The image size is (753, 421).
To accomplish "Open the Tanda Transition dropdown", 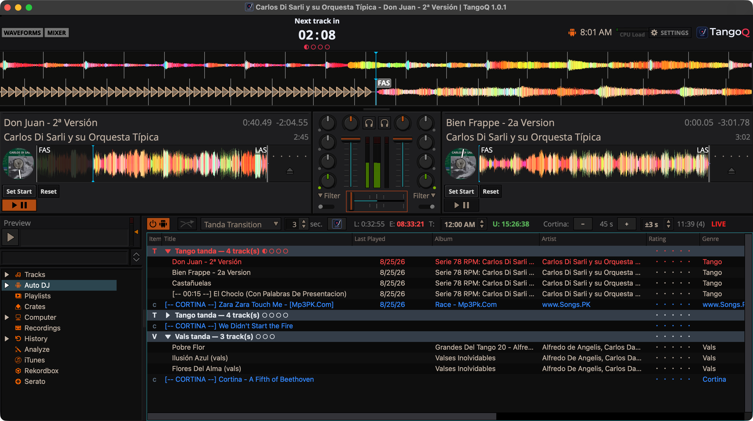I will pyautogui.click(x=241, y=224).
